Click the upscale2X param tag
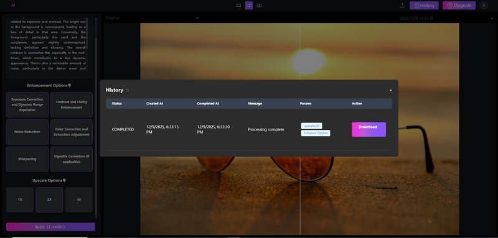Viewport: 498px width, 238px height. click(312, 126)
